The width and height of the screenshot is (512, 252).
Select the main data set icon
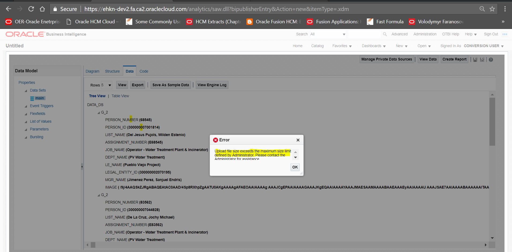32,98
